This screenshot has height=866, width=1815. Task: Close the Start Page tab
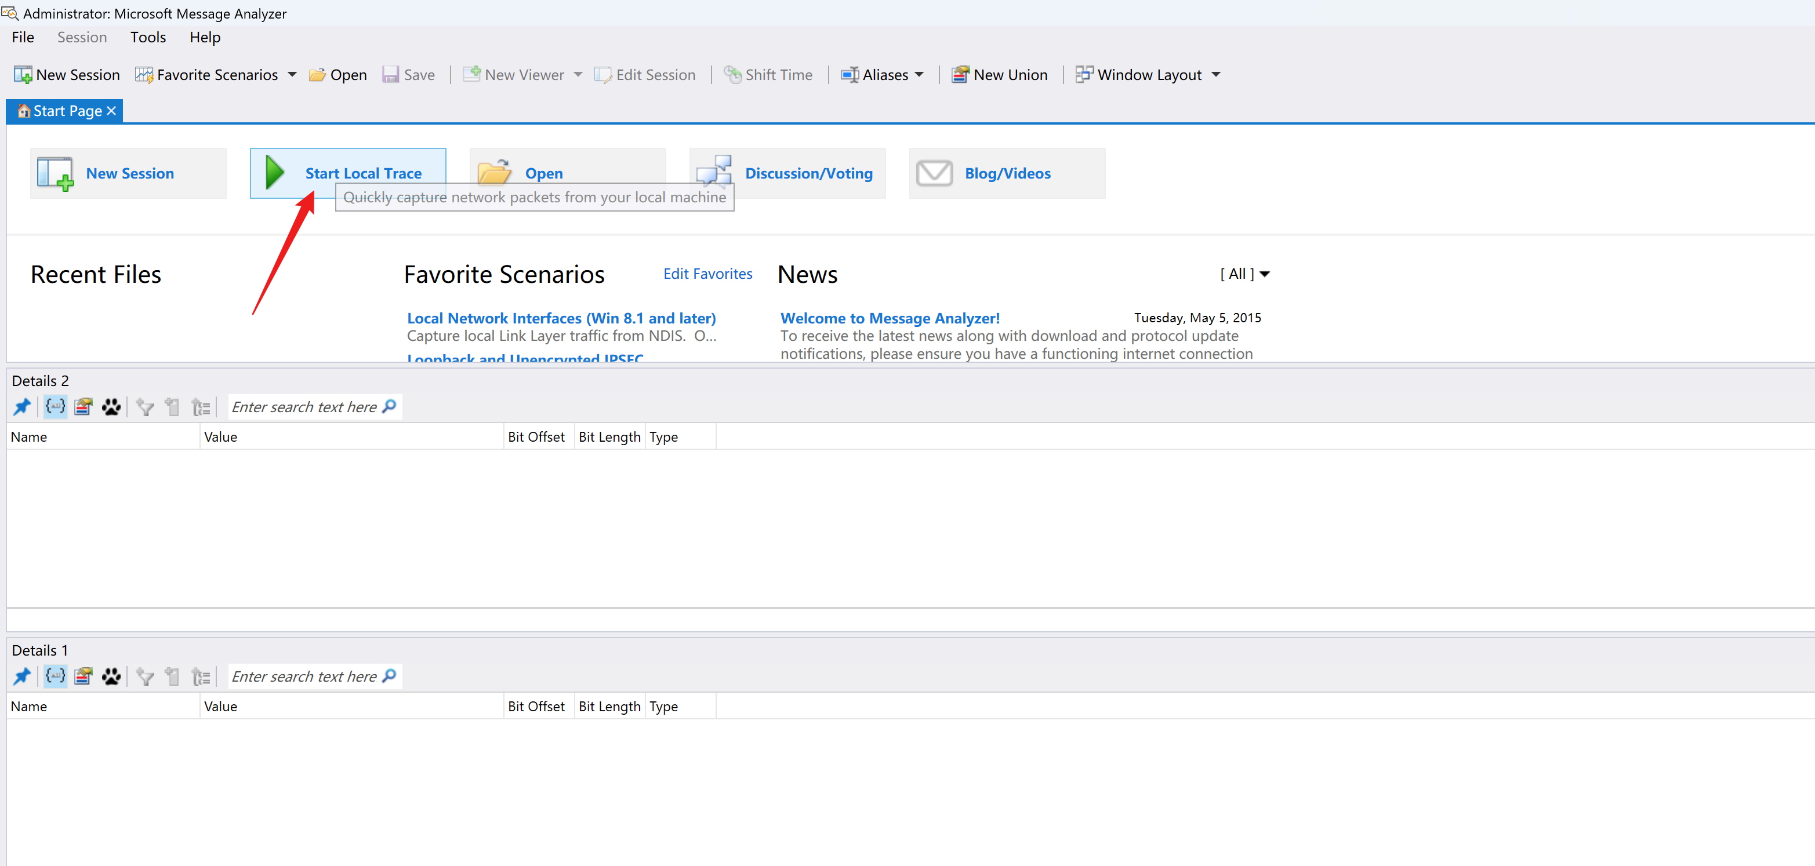pyautogui.click(x=111, y=111)
